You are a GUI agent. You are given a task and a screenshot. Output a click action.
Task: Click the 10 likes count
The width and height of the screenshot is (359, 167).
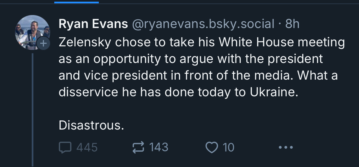coord(228,147)
